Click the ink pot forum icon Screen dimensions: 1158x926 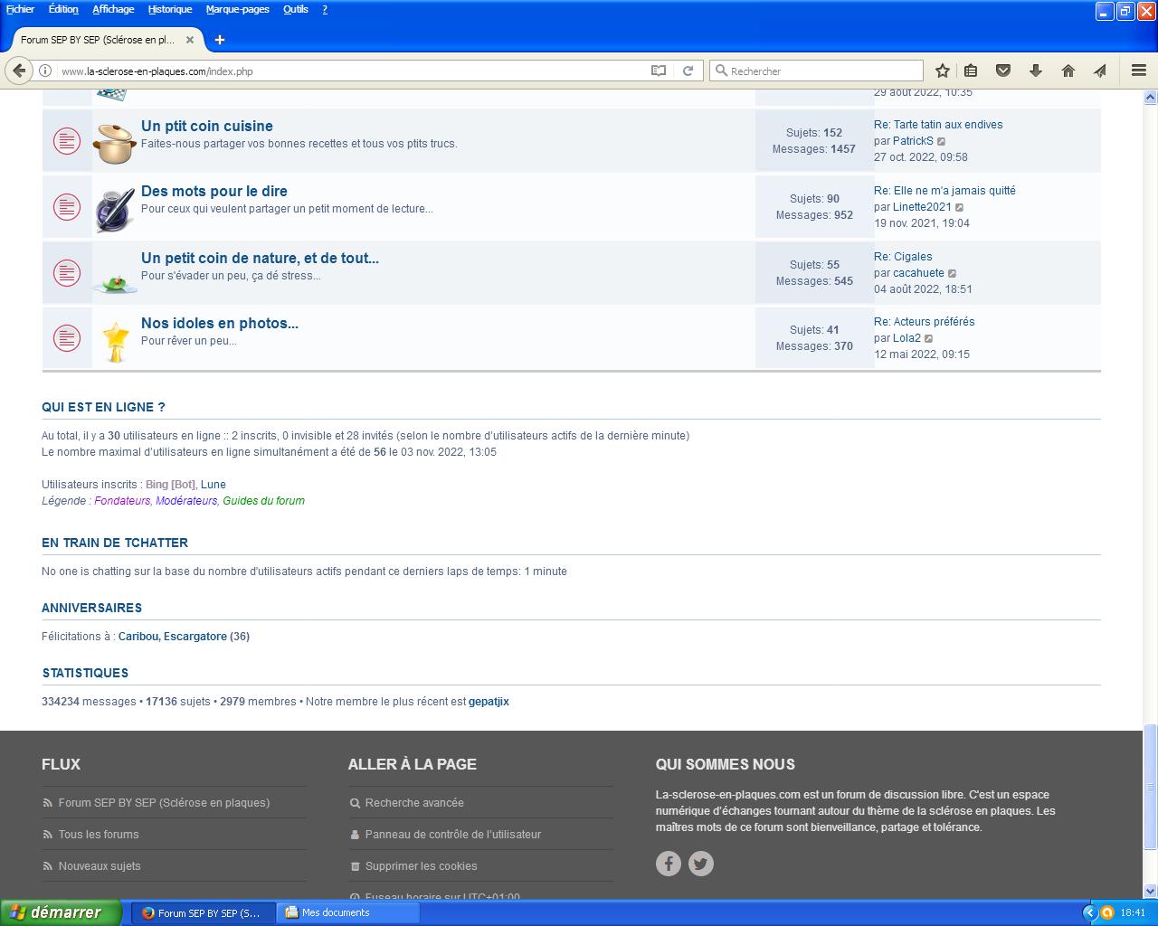pyautogui.click(x=115, y=209)
